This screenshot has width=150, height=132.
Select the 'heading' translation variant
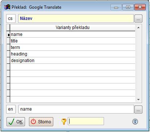pyautogui.click(x=72, y=54)
